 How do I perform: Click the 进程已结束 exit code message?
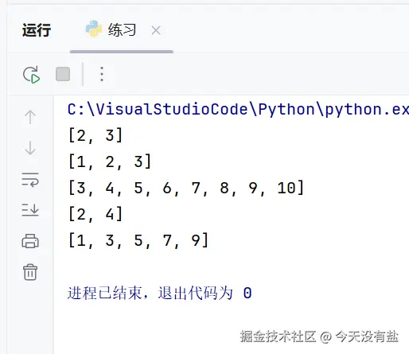[x=160, y=293]
